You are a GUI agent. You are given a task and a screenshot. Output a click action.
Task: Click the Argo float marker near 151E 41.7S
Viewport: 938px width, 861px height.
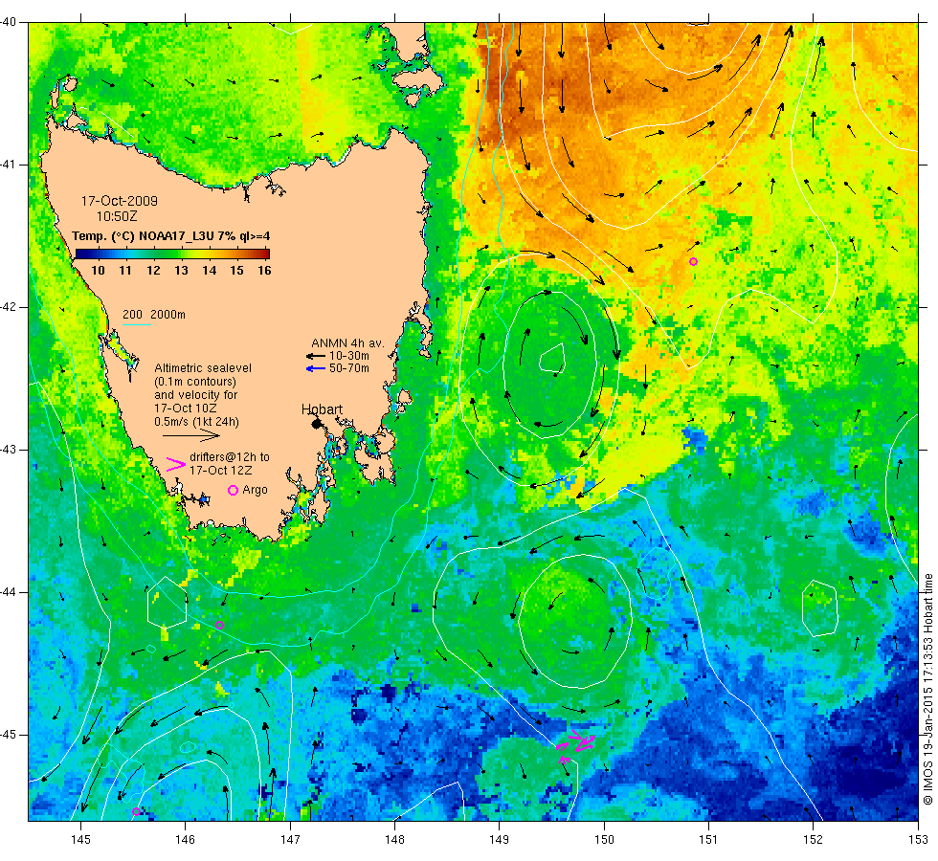[x=693, y=262]
